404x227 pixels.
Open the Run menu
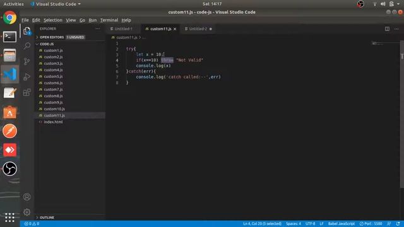tap(93, 20)
